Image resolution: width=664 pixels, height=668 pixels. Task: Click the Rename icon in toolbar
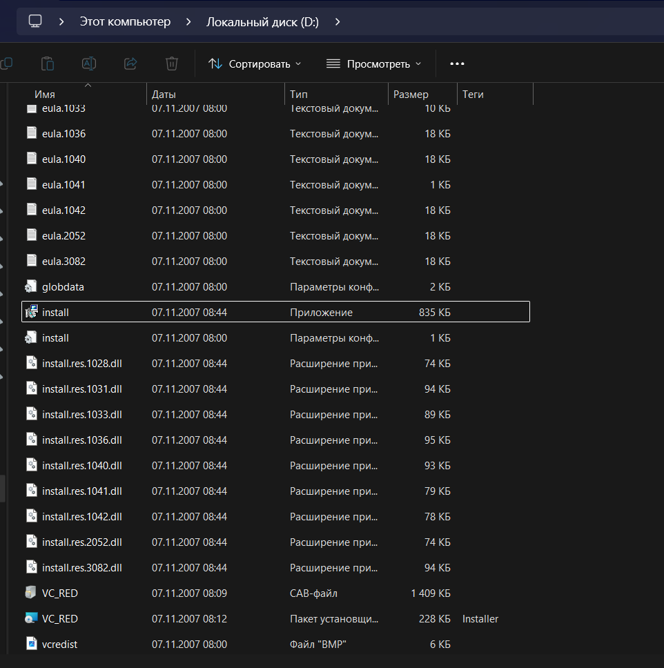coord(88,64)
